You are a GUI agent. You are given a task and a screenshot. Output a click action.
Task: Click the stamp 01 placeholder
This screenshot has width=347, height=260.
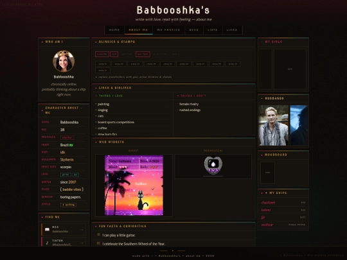point(103,64)
